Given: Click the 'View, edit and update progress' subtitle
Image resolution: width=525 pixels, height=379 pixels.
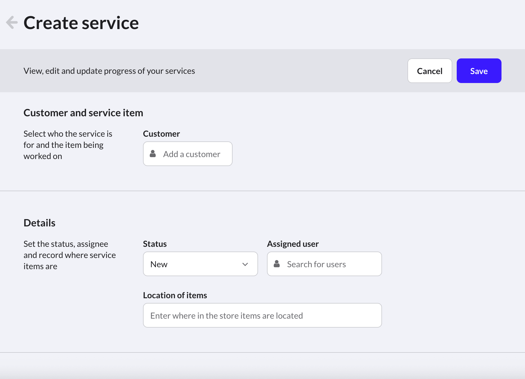Looking at the screenshot, I should (109, 71).
